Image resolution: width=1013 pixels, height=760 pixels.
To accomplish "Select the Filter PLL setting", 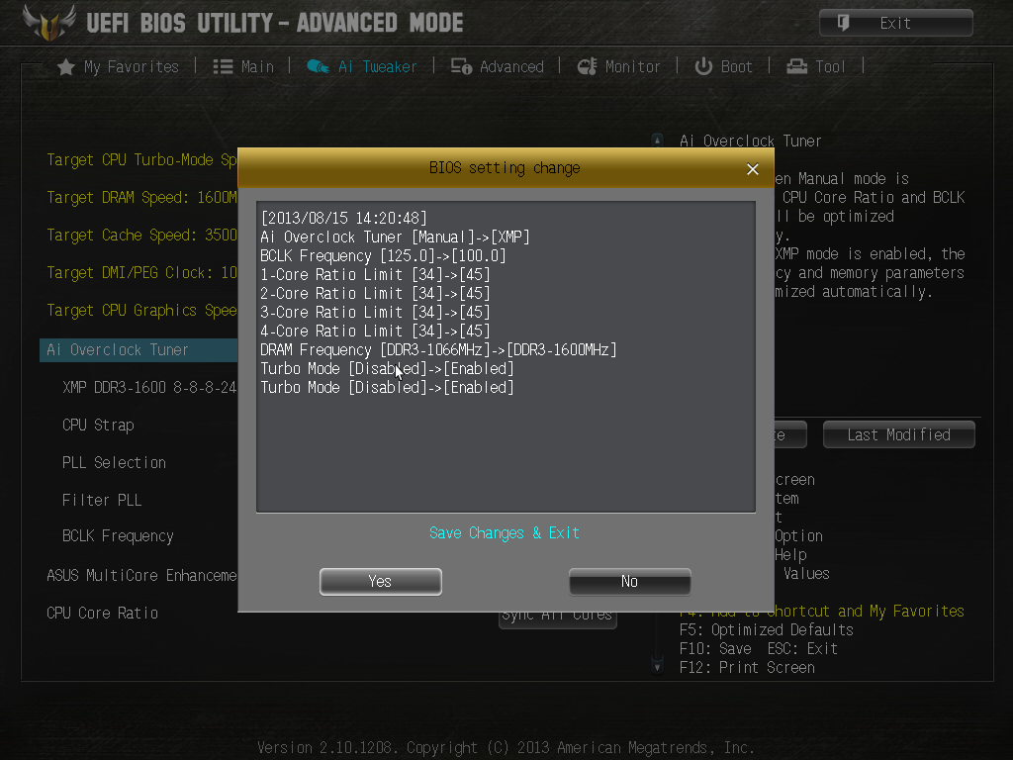I will (x=102, y=500).
